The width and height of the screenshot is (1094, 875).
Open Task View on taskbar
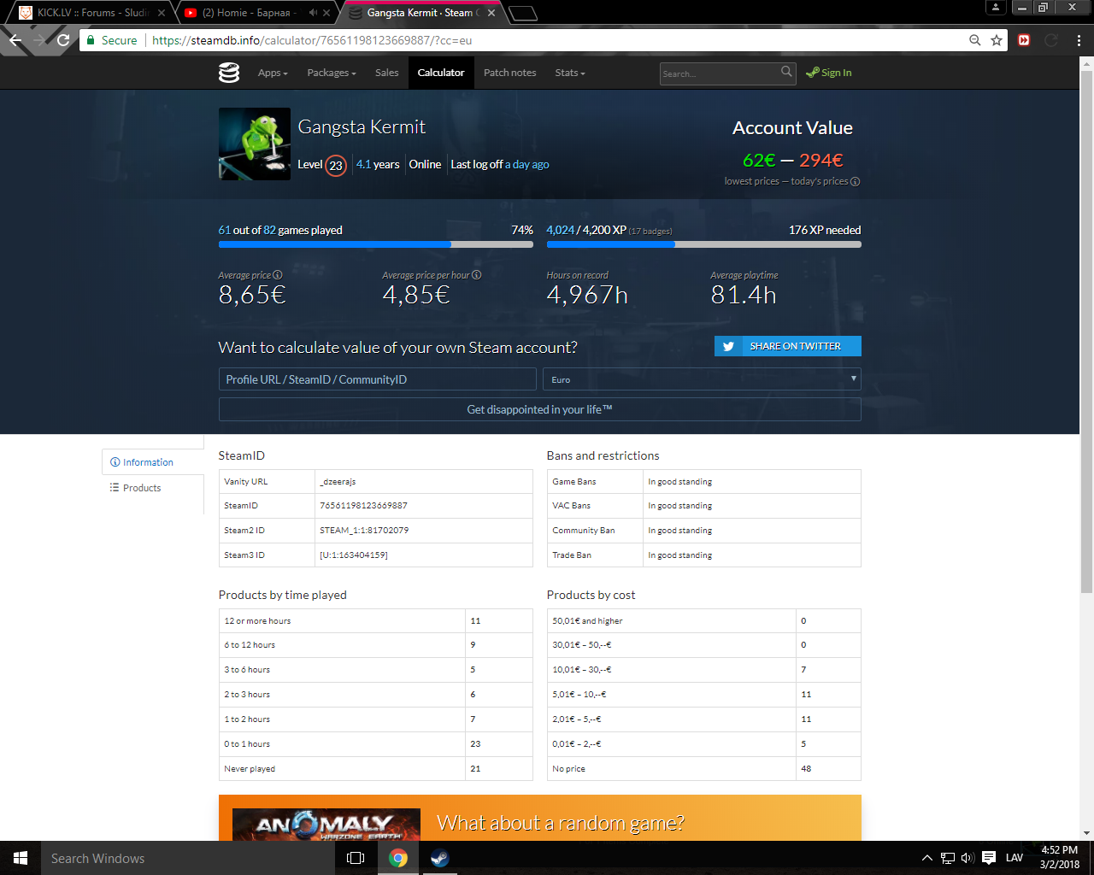pyautogui.click(x=356, y=858)
